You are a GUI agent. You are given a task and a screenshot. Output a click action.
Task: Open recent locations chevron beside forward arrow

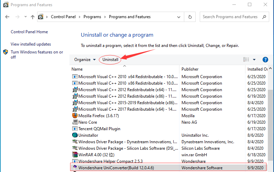click(x=25, y=17)
